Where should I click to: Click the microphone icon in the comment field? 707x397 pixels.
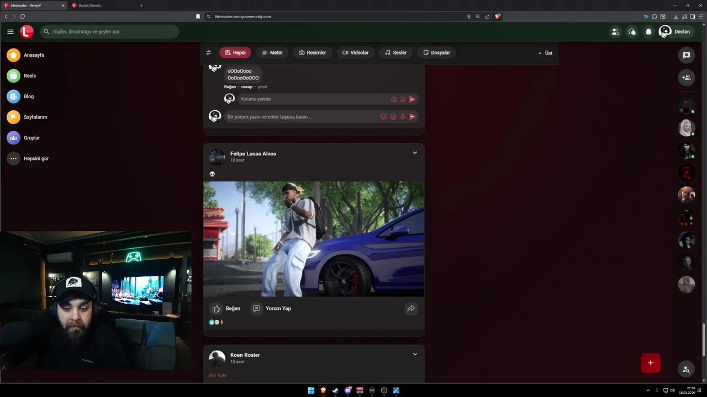pos(402,117)
